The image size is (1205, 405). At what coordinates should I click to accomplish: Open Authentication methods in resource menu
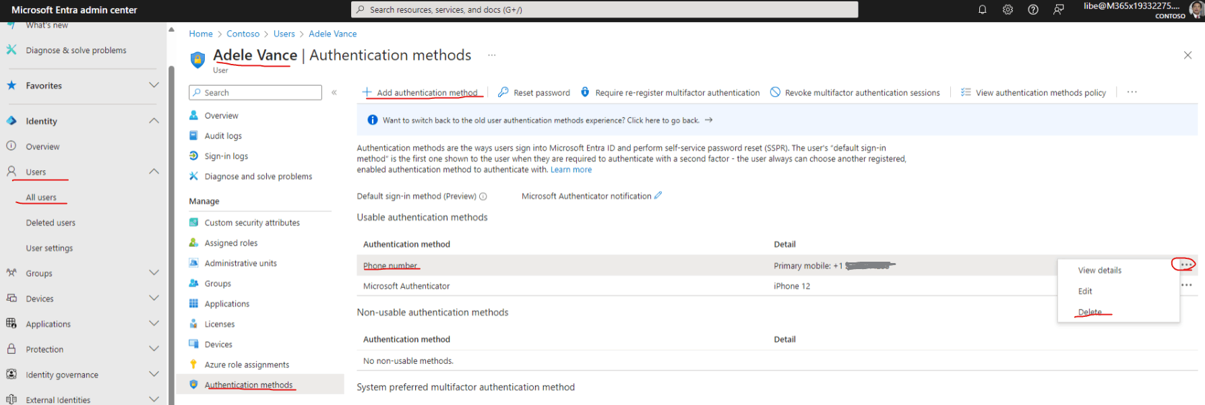(249, 385)
